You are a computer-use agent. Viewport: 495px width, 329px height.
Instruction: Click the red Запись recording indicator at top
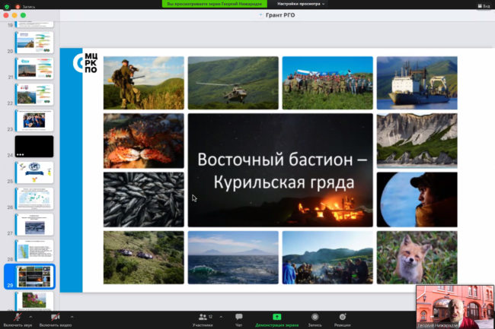25,6
